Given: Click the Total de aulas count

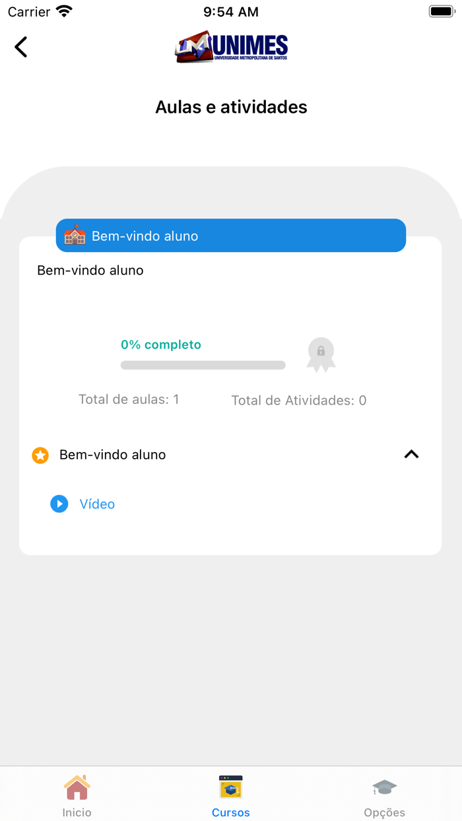Looking at the screenshot, I should [129, 399].
